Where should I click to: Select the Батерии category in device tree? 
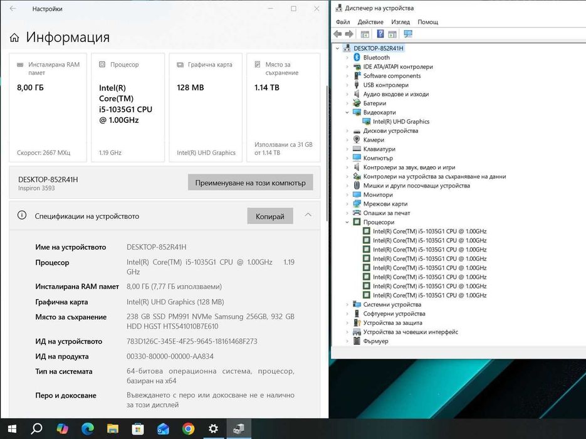click(374, 103)
